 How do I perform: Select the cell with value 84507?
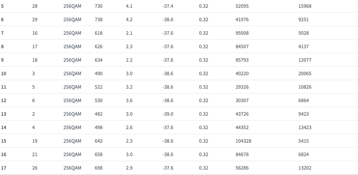(x=242, y=47)
